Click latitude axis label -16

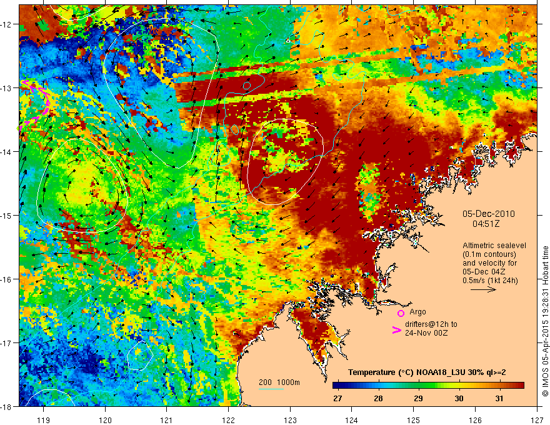(7, 279)
